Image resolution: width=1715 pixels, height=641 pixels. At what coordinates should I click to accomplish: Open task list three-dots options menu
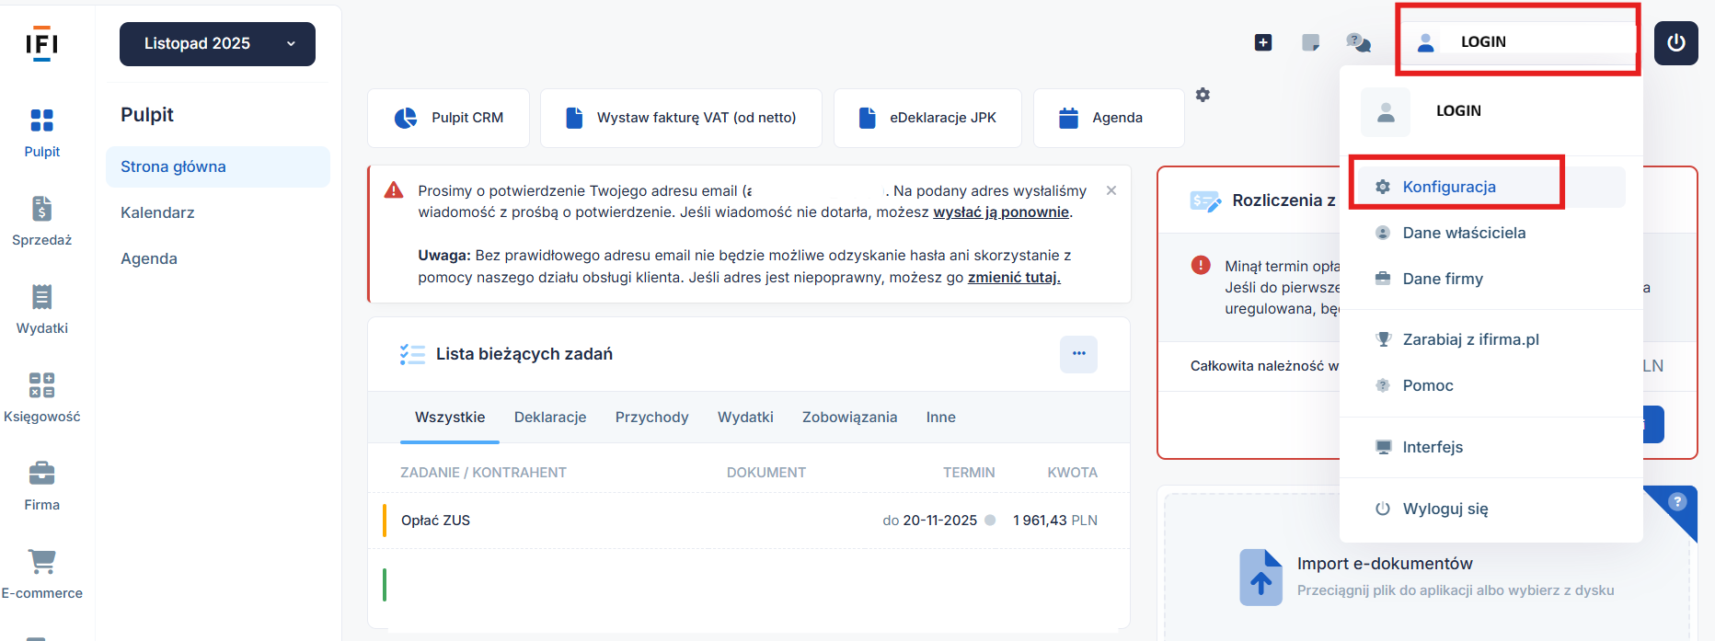click(x=1078, y=354)
